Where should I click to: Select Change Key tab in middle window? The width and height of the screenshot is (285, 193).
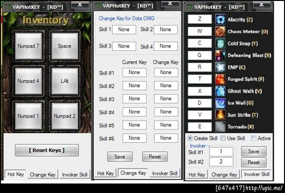133,173
